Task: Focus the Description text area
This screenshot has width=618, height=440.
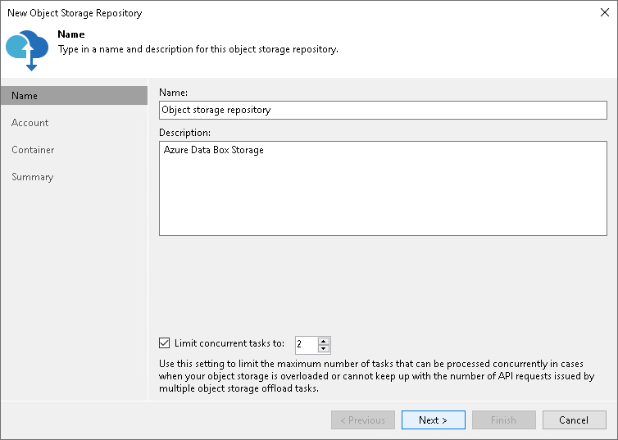Action: (x=380, y=188)
